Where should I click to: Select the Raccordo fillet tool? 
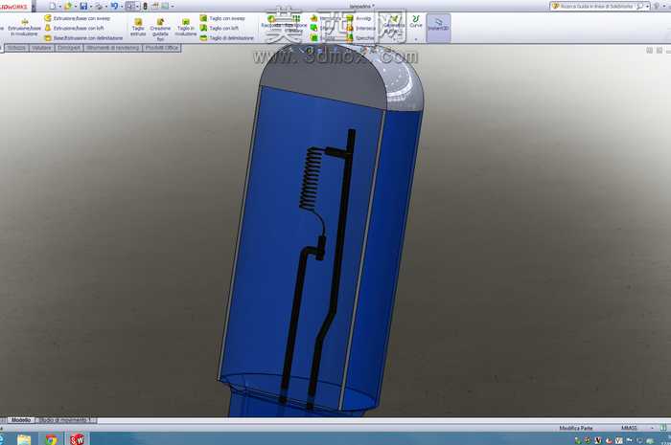pyautogui.click(x=271, y=22)
